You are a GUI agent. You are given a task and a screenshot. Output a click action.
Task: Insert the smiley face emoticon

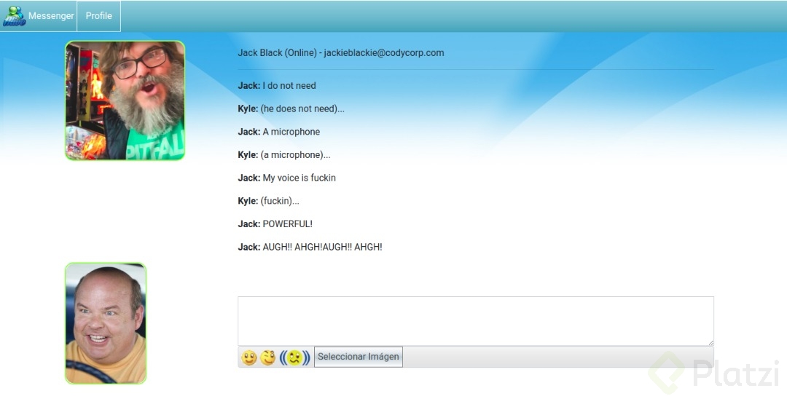pyautogui.click(x=249, y=357)
